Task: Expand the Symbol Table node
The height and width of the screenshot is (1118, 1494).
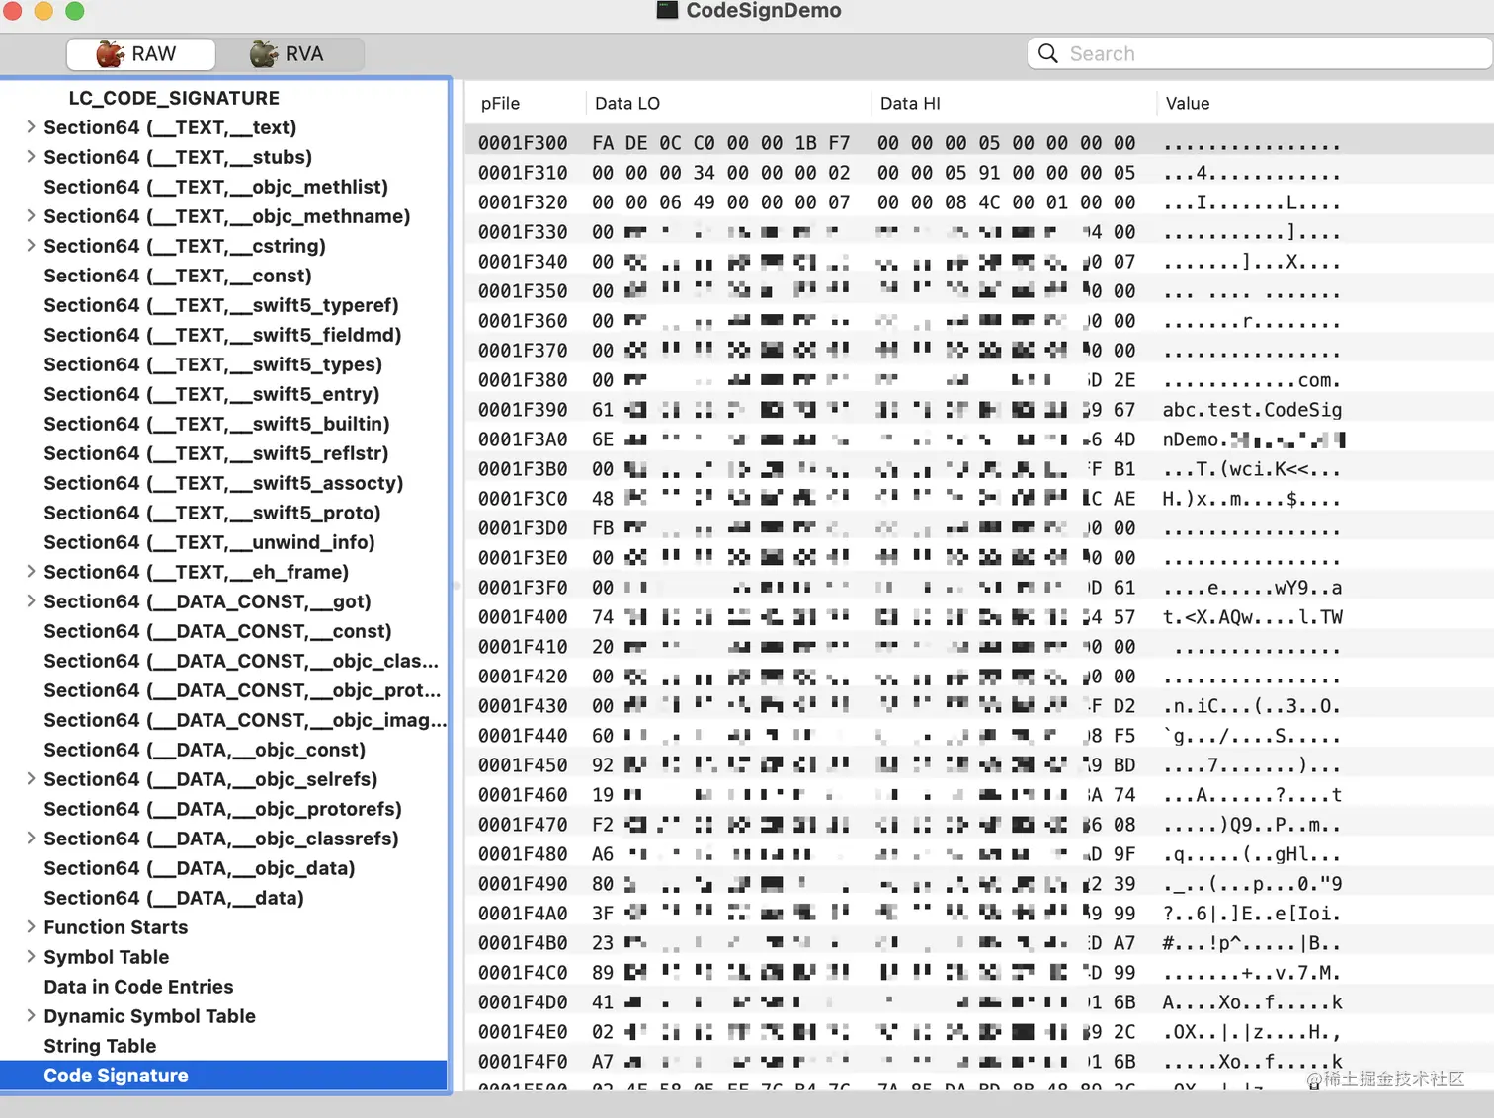Action: pos(31,957)
